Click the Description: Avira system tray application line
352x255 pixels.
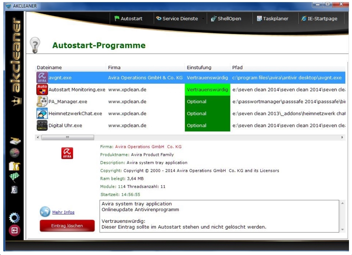click(144, 162)
